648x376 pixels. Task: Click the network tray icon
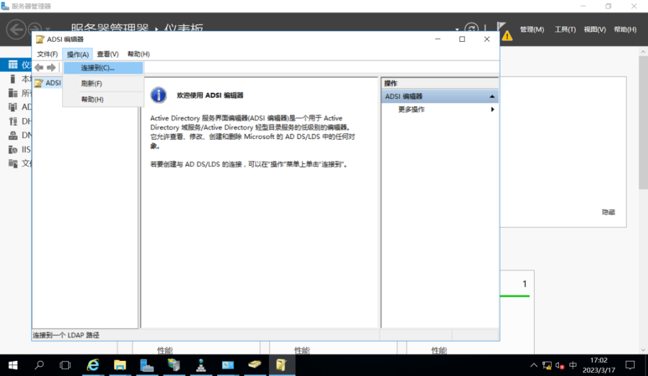tap(547, 365)
